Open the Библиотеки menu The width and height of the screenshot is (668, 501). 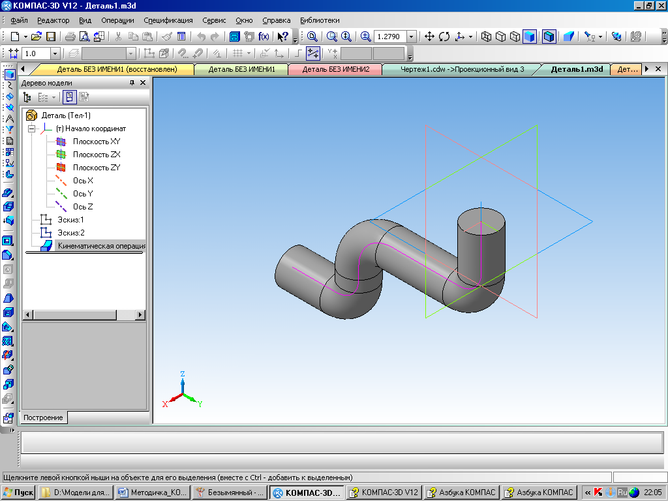pos(320,20)
